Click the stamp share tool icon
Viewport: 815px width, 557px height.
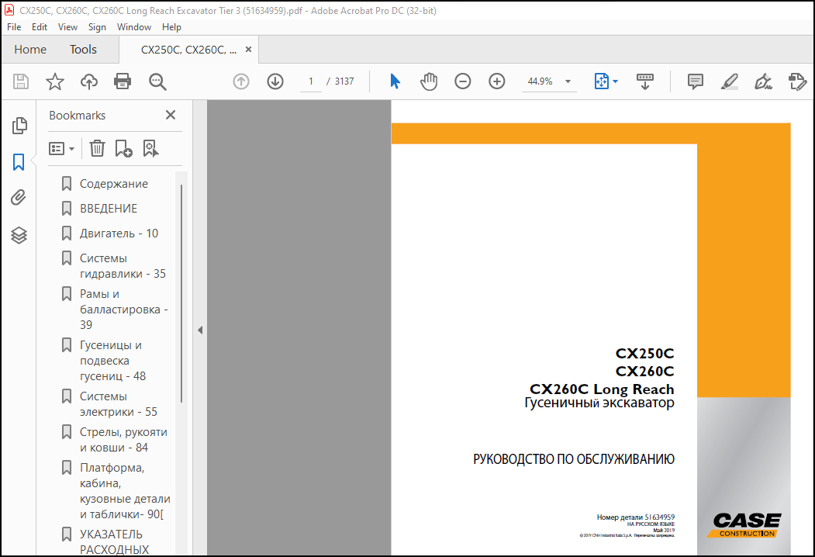click(x=797, y=81)
